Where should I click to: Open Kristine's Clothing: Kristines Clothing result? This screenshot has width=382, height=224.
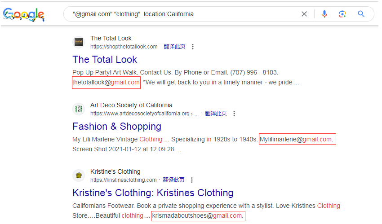pyautogui.click(x=153, y=193)
